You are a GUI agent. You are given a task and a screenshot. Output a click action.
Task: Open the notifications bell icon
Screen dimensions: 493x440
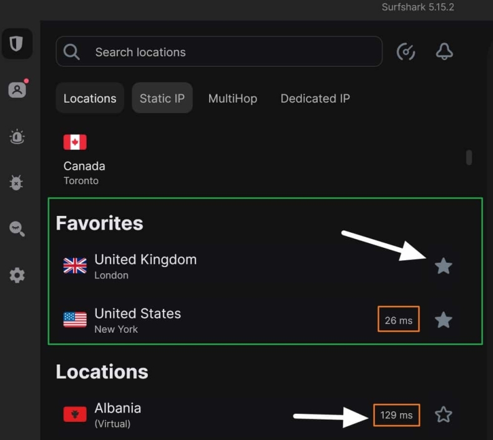point(444,52)
